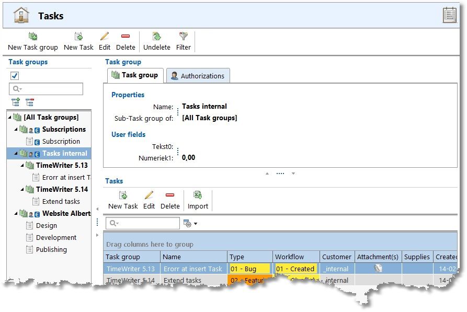Click New Task in the lower Tasks toolbar
Screen dimensions: 467x312
click(x=123, y=200)
